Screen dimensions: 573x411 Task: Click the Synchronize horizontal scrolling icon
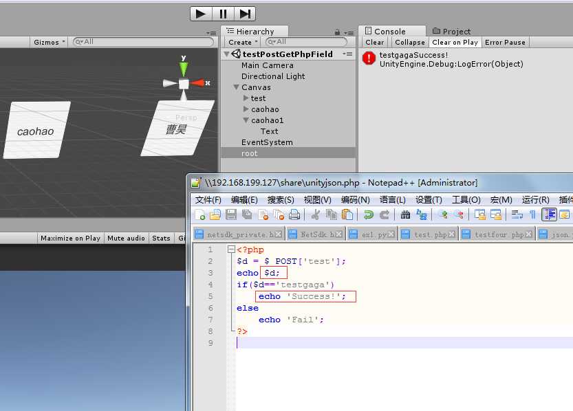pos(496,214)
